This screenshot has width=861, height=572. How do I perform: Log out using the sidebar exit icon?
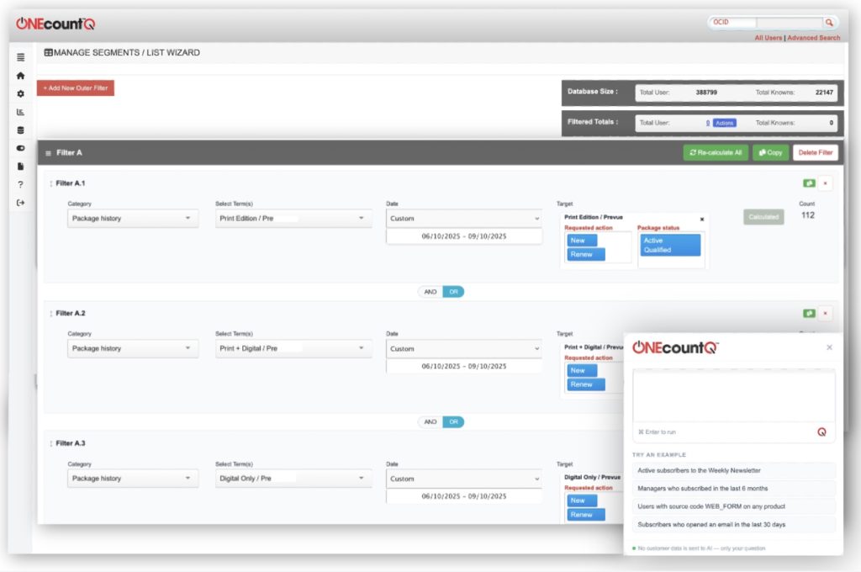pos(20,203)
